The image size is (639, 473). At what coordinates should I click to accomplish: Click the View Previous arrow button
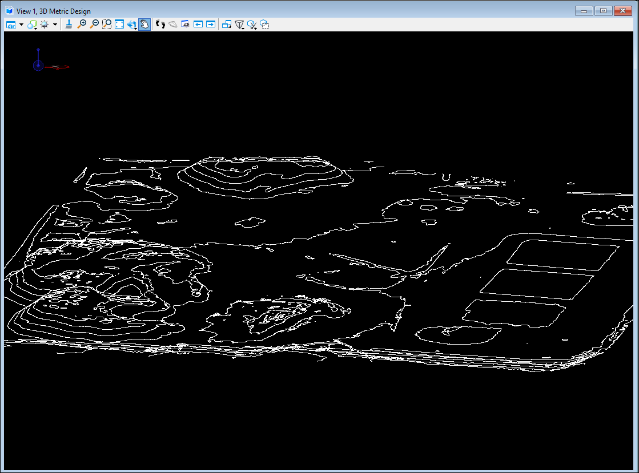point(198,25)
